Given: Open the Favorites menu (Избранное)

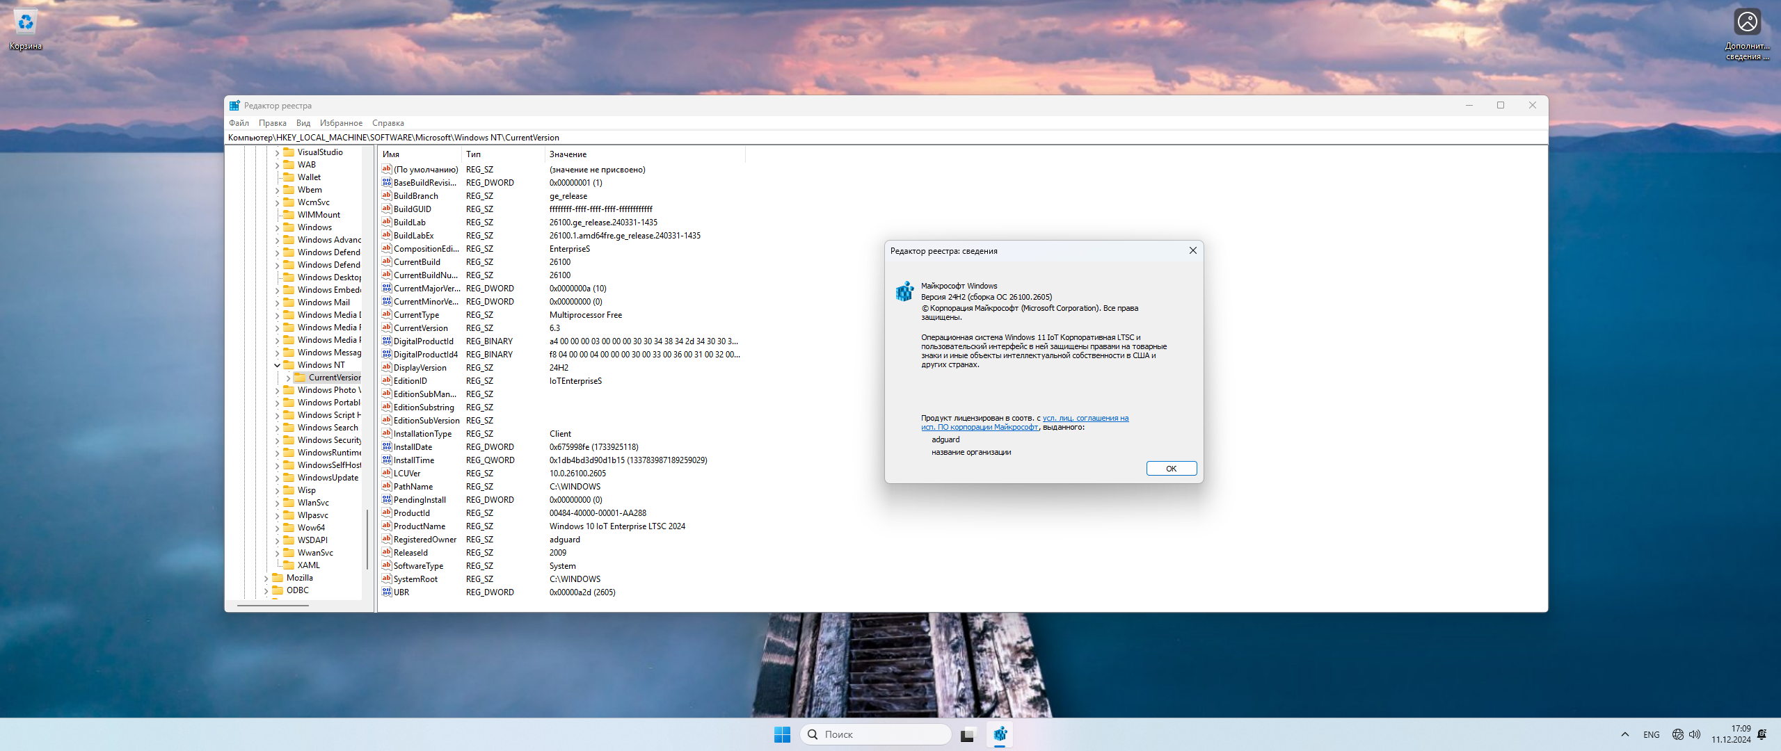Looking at the screenshot, I should tap(341, 123).
